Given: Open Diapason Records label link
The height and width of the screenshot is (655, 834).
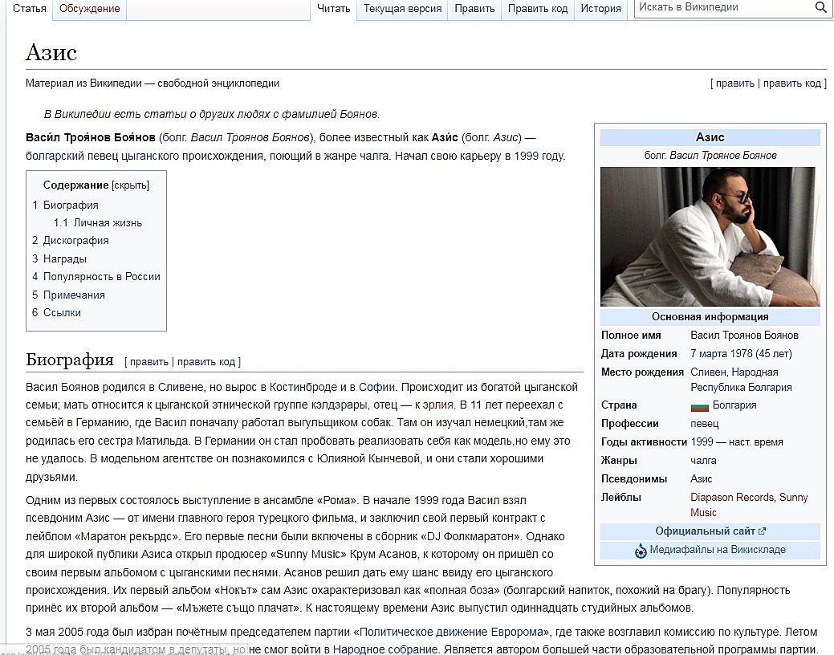Looking at the screenshot, I should [731, 498].
